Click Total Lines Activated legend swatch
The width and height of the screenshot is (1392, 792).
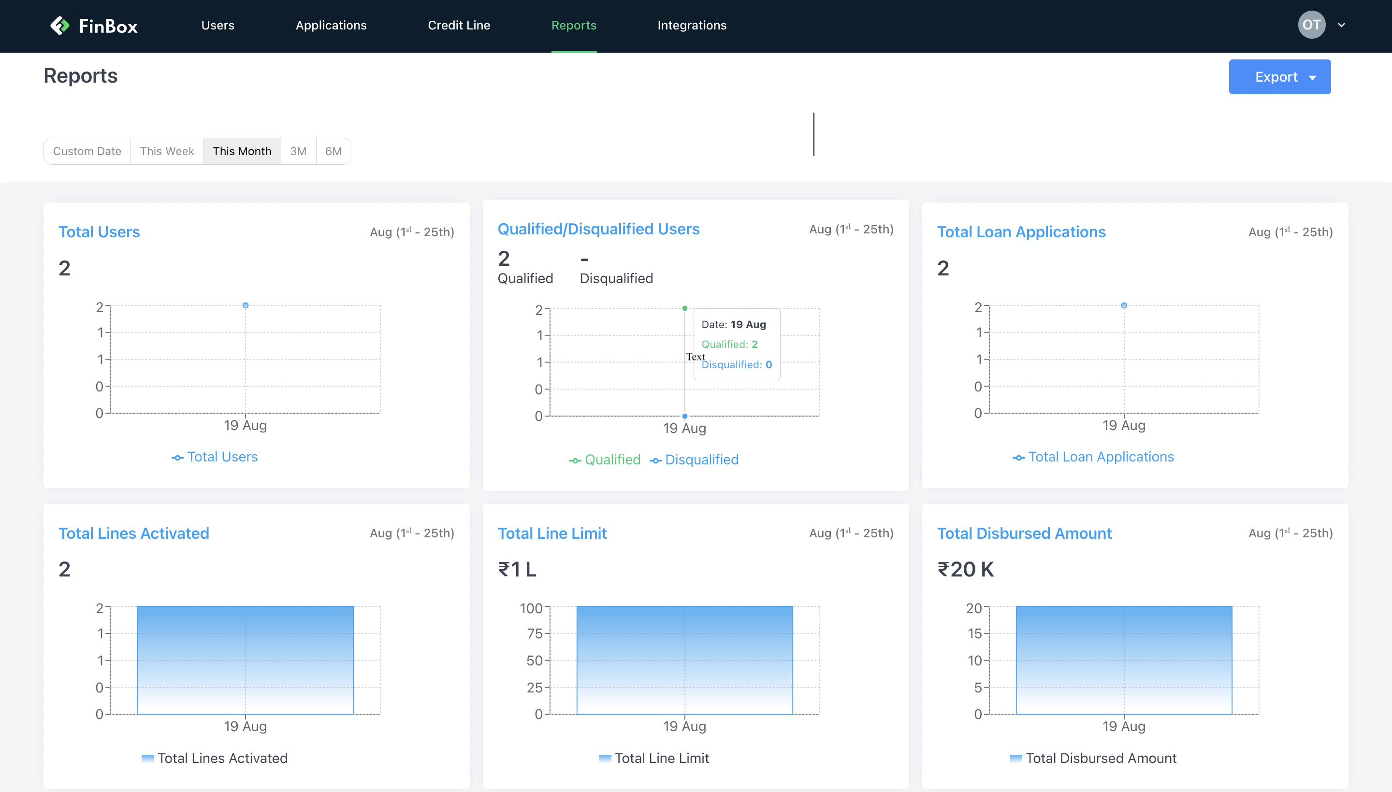(x=147, y=758)
